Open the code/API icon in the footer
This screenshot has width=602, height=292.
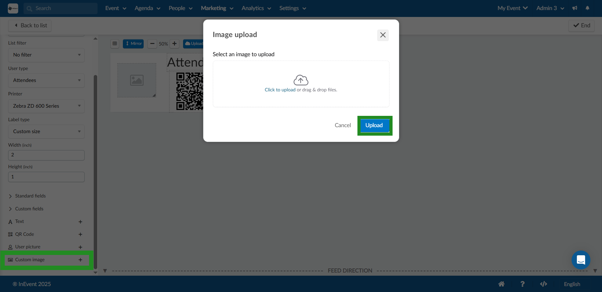pos(544,284)
